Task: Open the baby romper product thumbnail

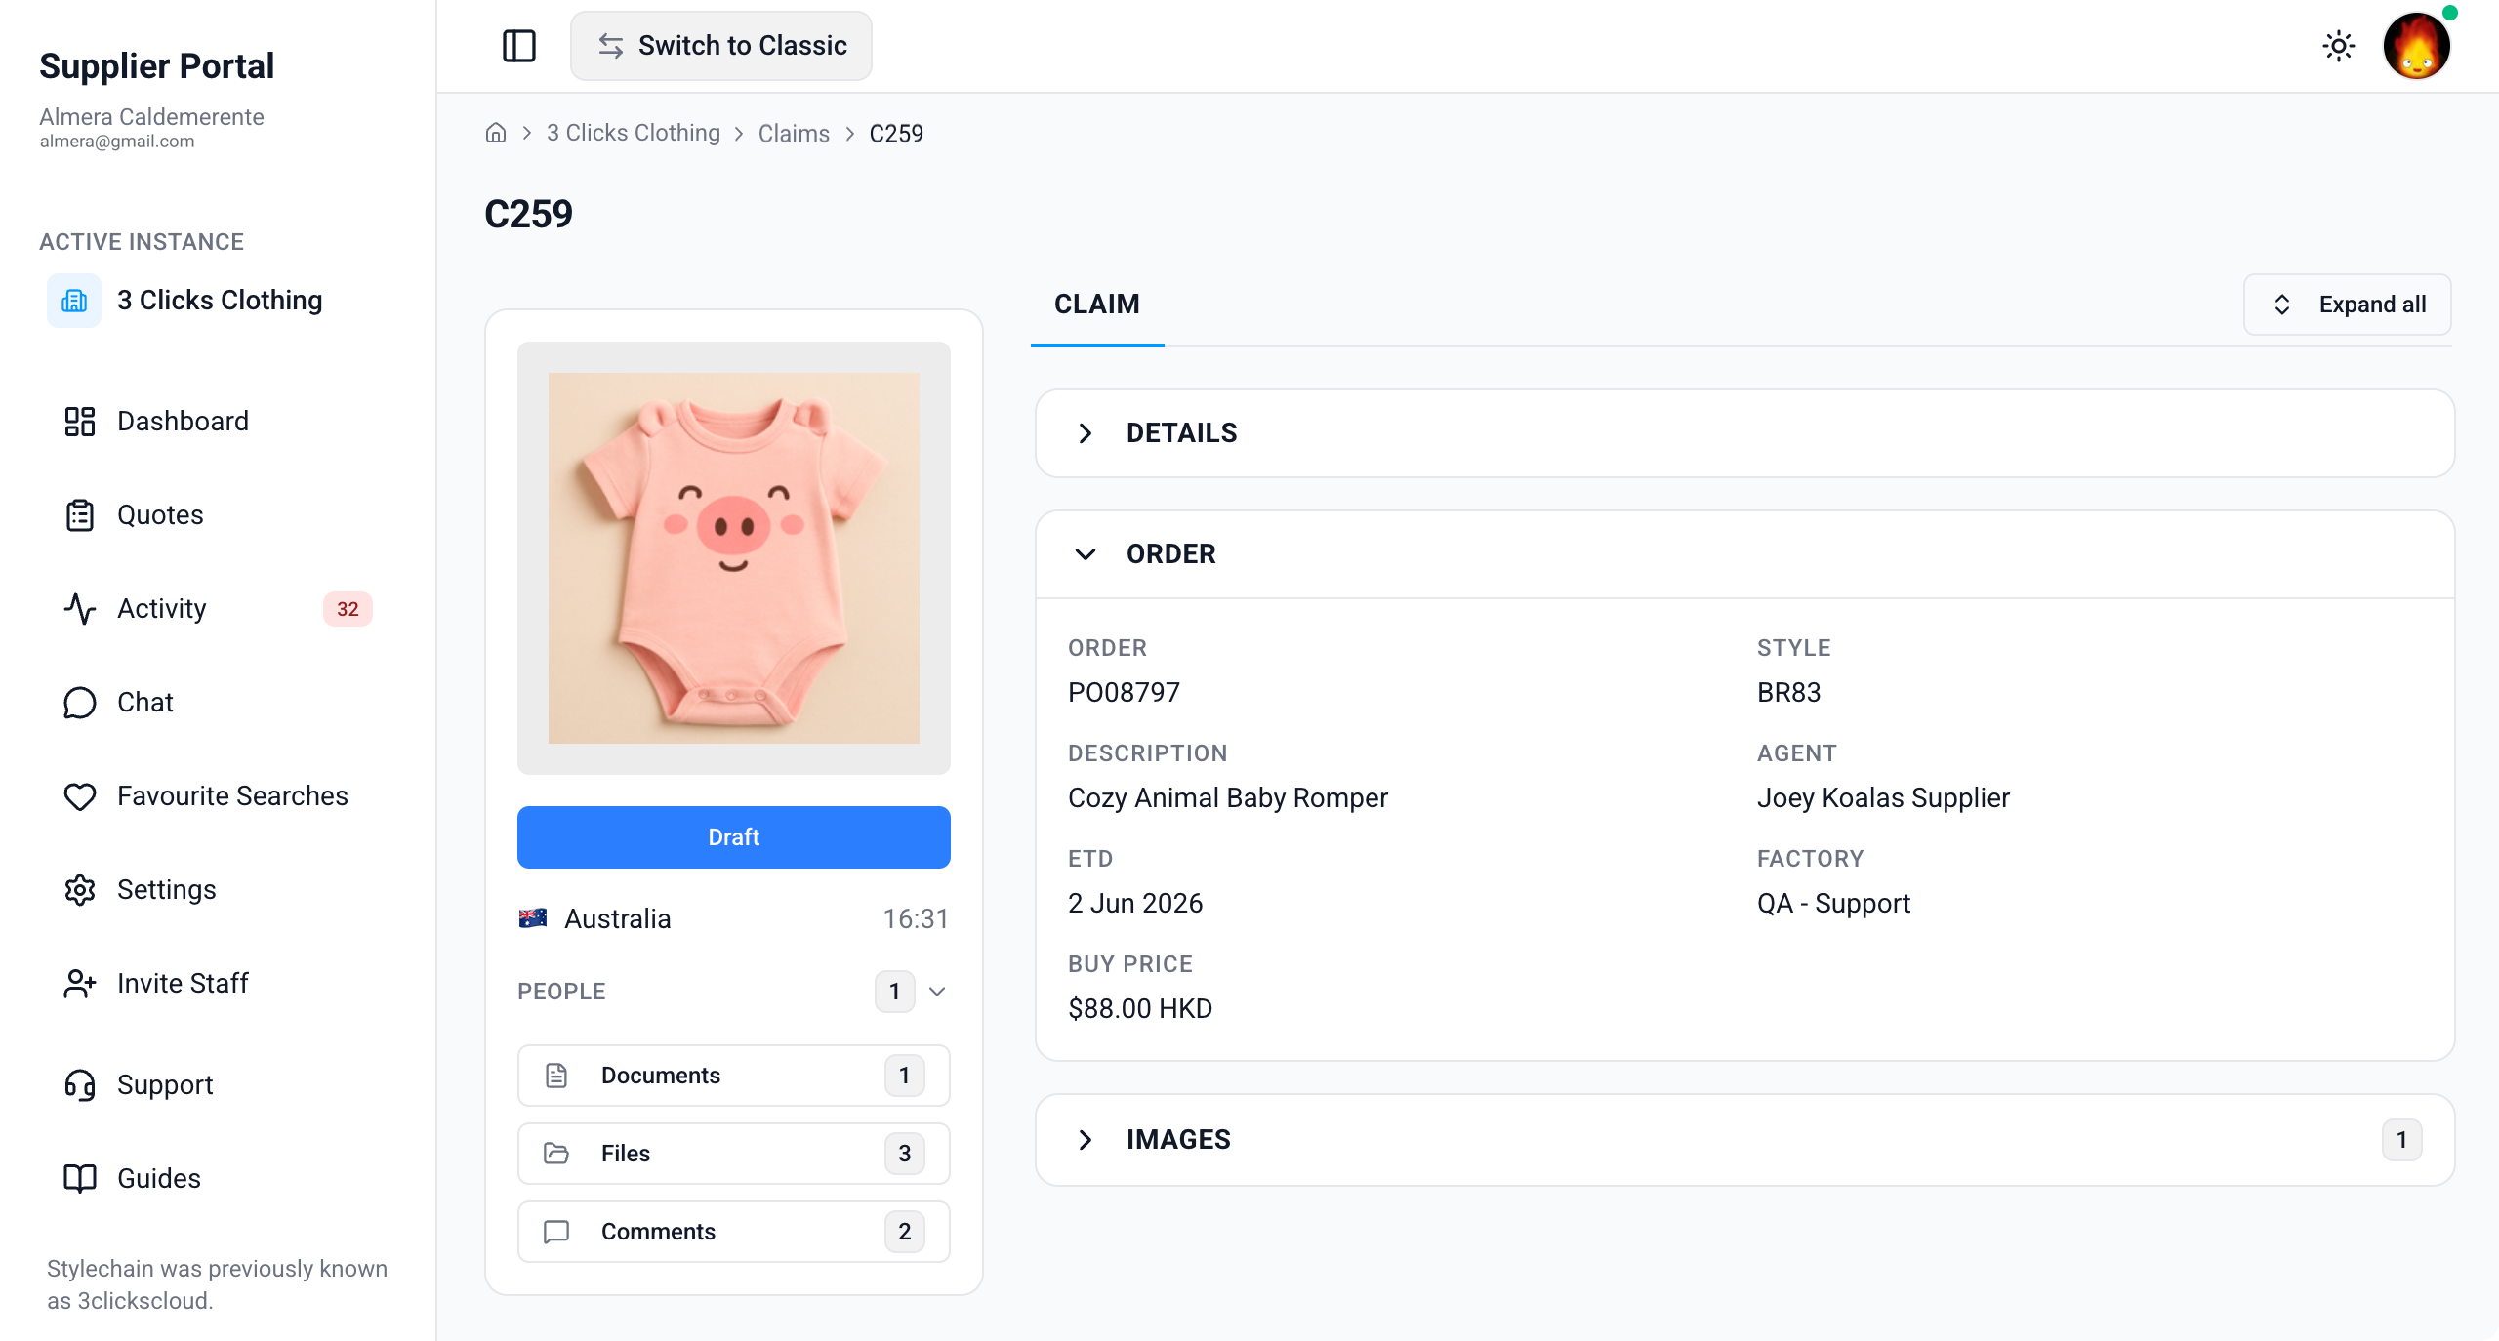Action: 734,558
